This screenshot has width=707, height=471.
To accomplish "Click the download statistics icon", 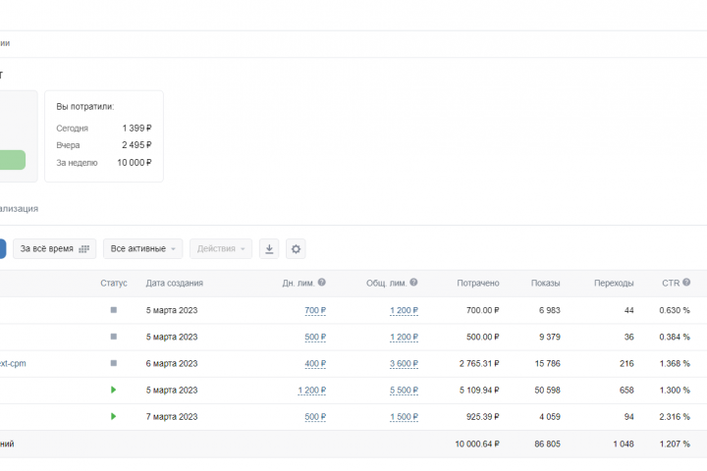I will tap(269, 249).
